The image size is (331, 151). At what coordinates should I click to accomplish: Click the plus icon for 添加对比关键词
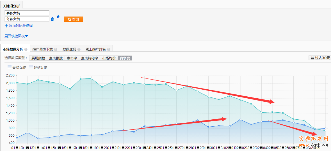pos(6,26)
